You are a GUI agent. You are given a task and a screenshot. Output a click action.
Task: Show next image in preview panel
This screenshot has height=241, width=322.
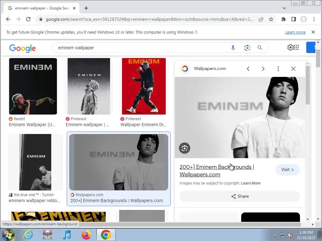click(x=263, y=69)
